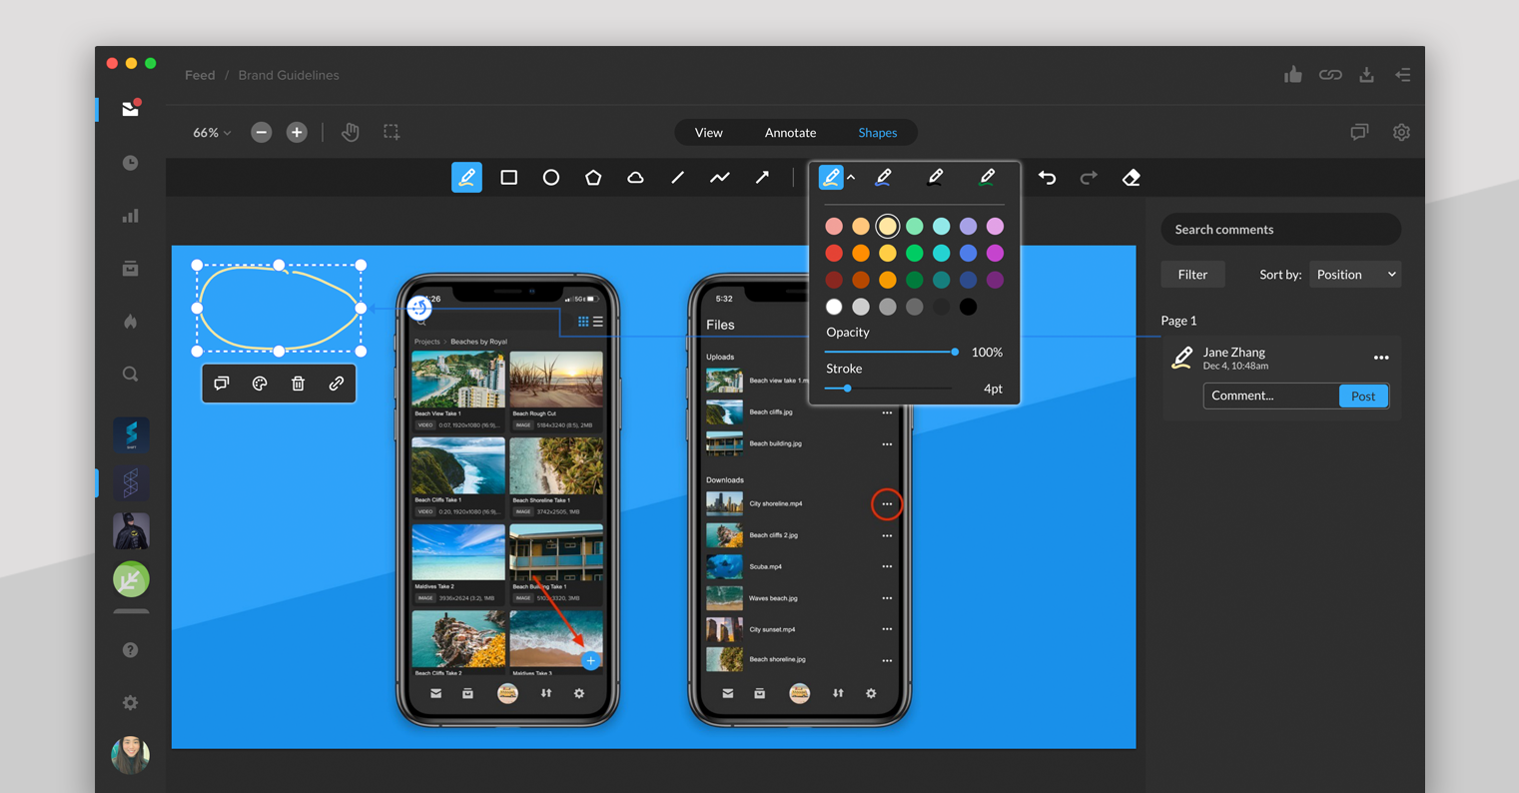Image resolution: width=1519 pixels, height=793 pixels.
Task: Click the Opacity slider handle
Action: pos(955,352)
